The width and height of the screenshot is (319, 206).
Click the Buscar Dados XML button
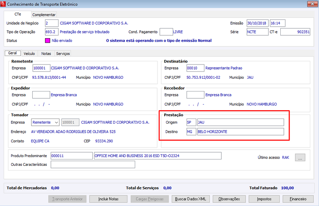(191, 199)
